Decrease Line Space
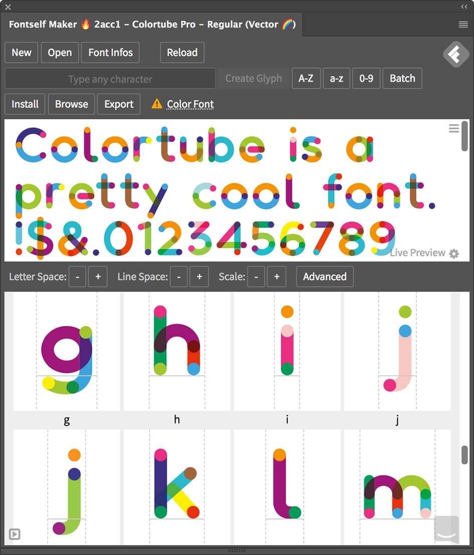The image size is (474, 555). click(179, 276)
